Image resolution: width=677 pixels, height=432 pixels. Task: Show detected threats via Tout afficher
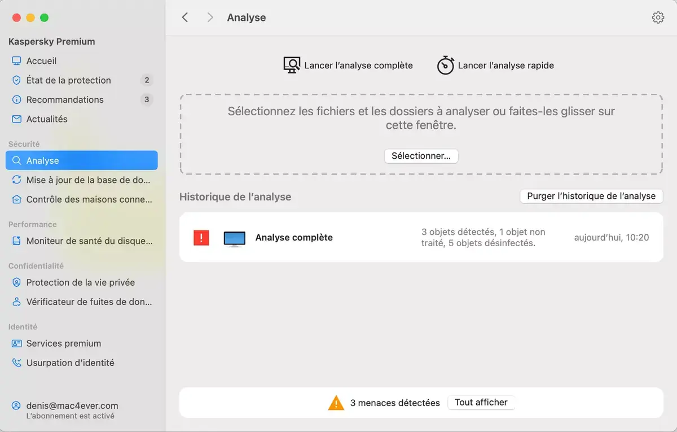(481, 402)
